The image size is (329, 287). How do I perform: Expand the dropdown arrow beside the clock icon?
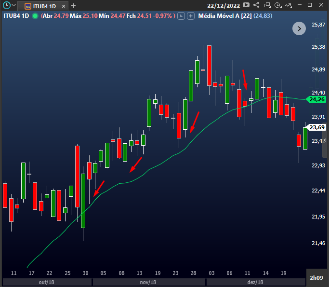pyautogui.click(x=14, y=5)
